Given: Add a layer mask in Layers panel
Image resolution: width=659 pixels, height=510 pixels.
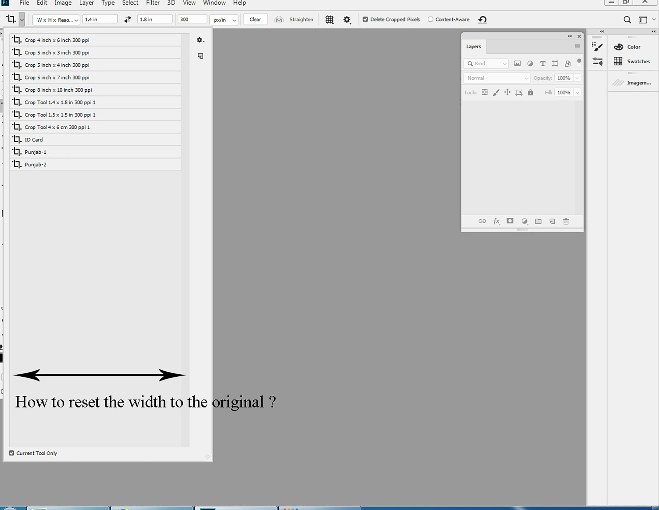Looking at the screenshot, I should click(510, 221).
